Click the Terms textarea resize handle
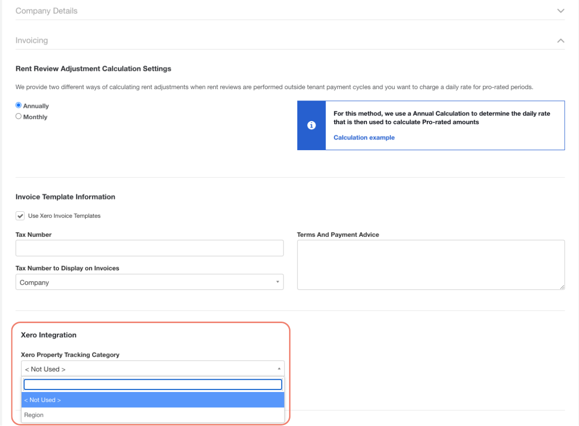This screenshot has height=426, width=579. (x=562, y=287)
